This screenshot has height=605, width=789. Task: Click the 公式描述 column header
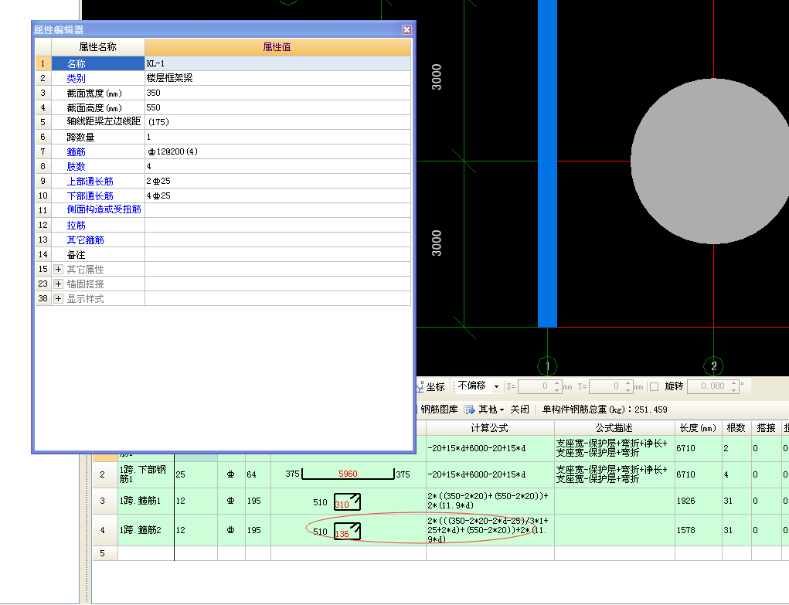[614, 428]
